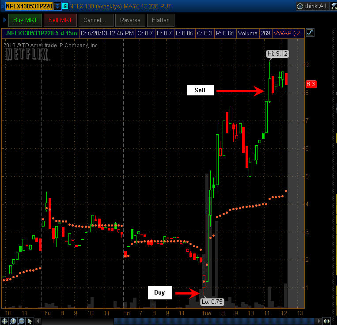
Task: Click the tool icon right of think A.I.
Action: [x=334, y=6]
